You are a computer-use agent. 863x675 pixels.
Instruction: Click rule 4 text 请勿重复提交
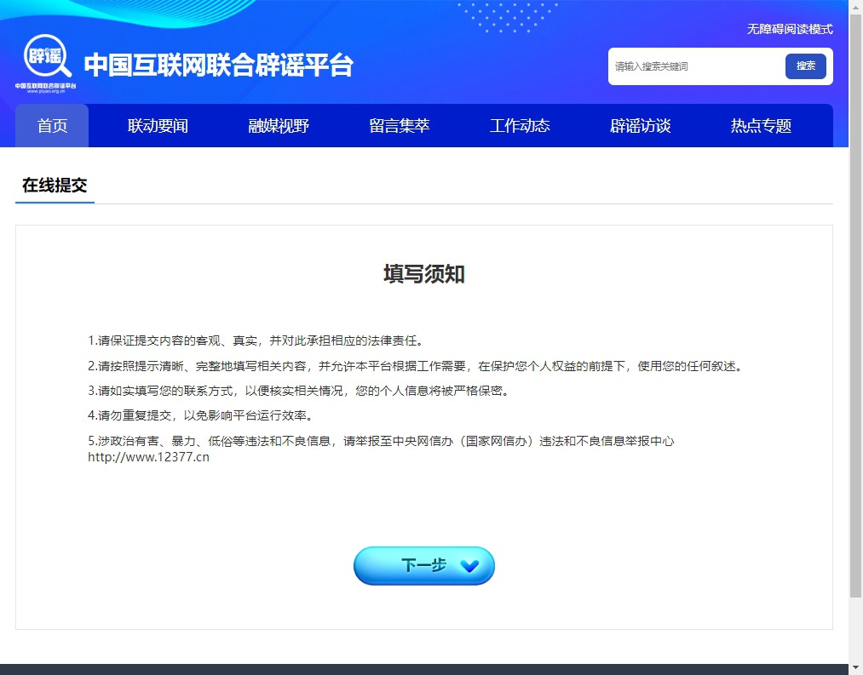tap(203, 415)
